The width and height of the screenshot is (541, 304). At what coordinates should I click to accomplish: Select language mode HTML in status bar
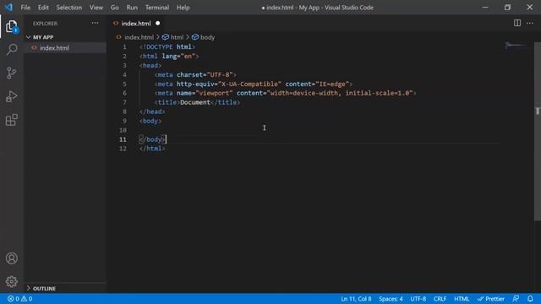(462, 298)
